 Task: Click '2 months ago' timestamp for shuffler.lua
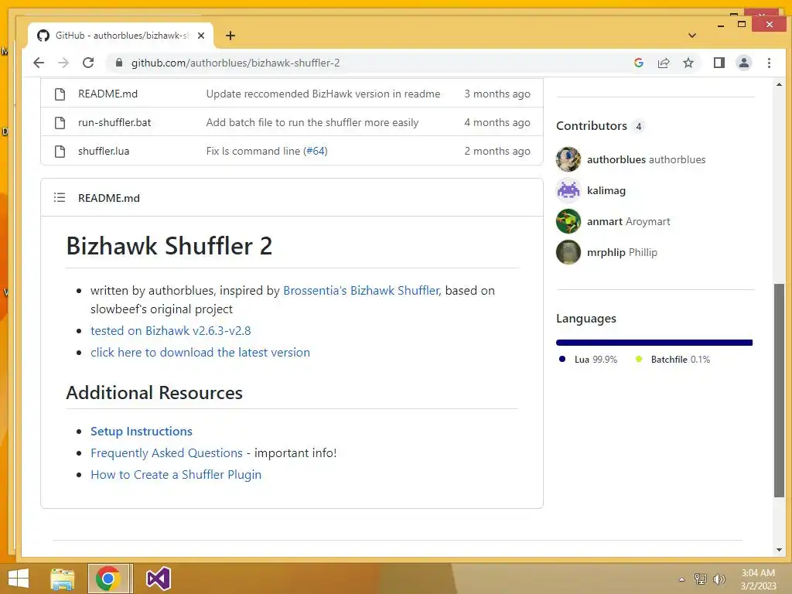click(497, 151)
